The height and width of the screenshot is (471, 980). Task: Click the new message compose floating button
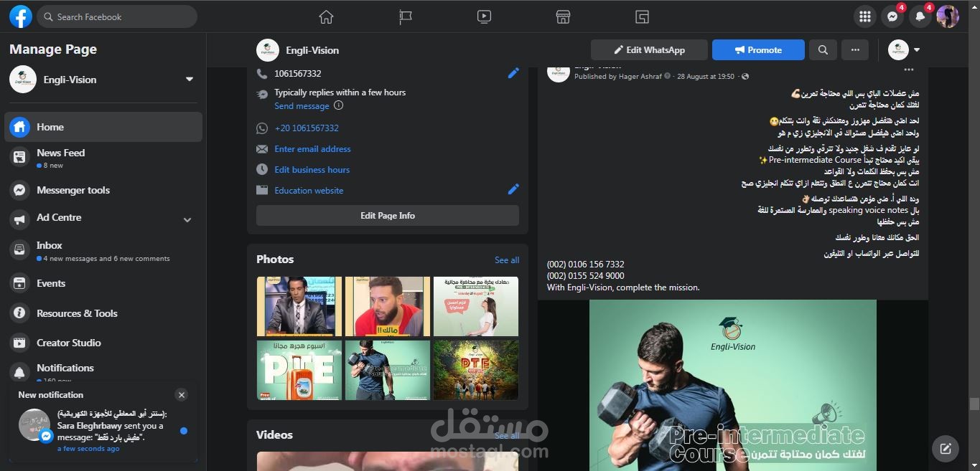pyautogui.click(x=946, y=449)
